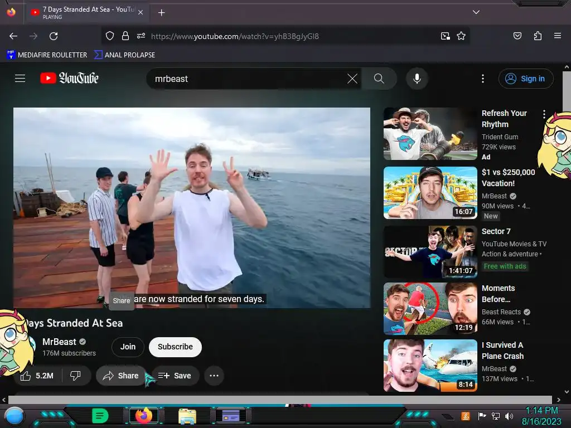
Task: Click the browser forward arrow
Action: 33,36
